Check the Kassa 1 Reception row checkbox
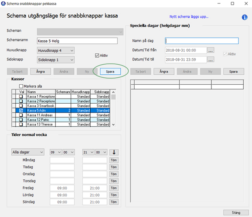 [x=21, y=97]
